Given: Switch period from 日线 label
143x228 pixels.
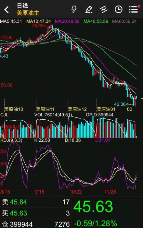Looking at the screenshot, I should pyautogui.click(x=22, y=6).
